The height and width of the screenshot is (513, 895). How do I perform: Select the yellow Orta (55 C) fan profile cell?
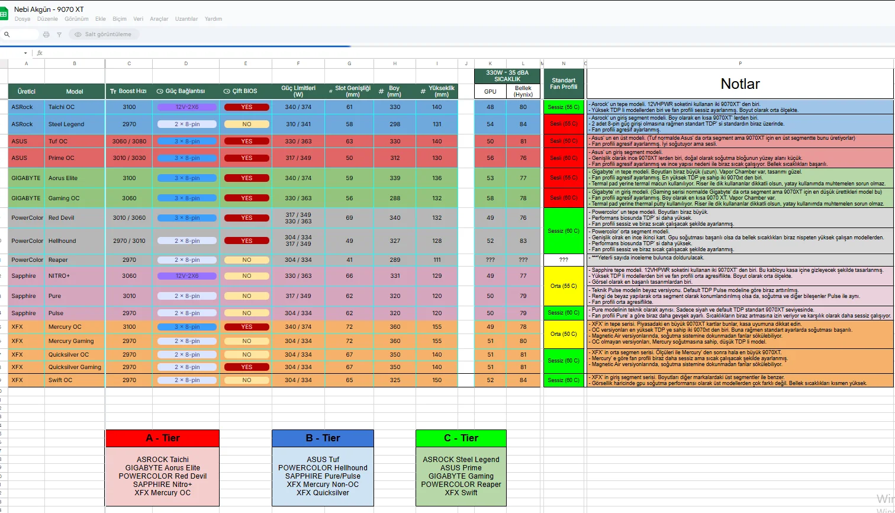coord(564,286)
